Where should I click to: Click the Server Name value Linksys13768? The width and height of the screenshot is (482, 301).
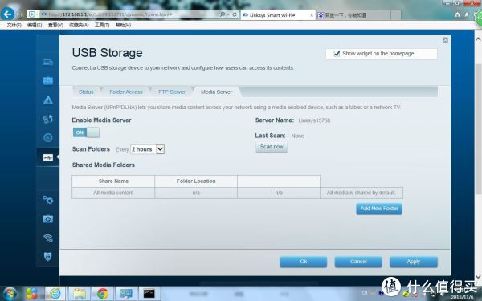314,120
